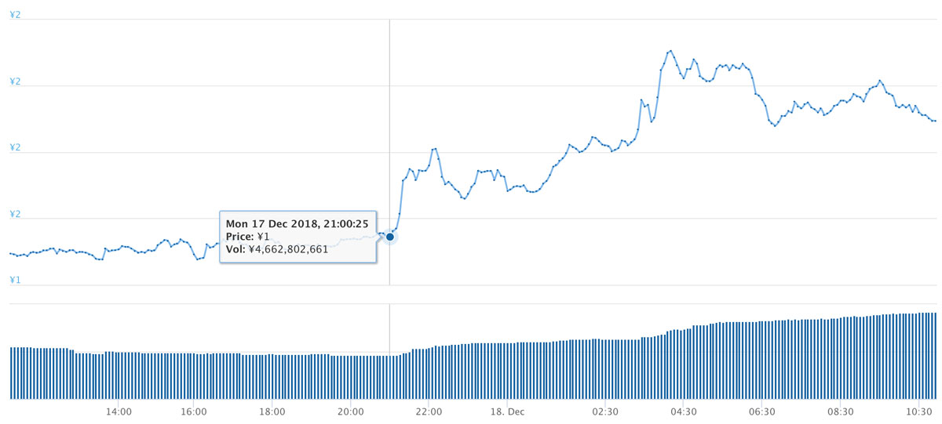Click the last data point of the price line
Viewport: 942px width, 424px height.
934,121
